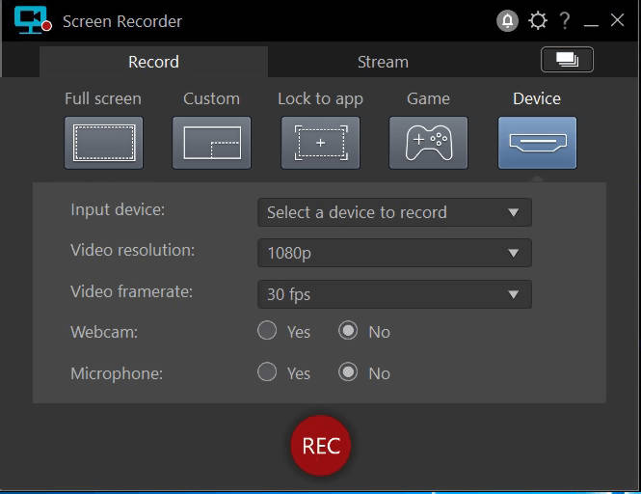This screenshot has height=494, width=641.
Task: Click the Screen Recorder logo in title bar
Action: click(x=32, y=21)
